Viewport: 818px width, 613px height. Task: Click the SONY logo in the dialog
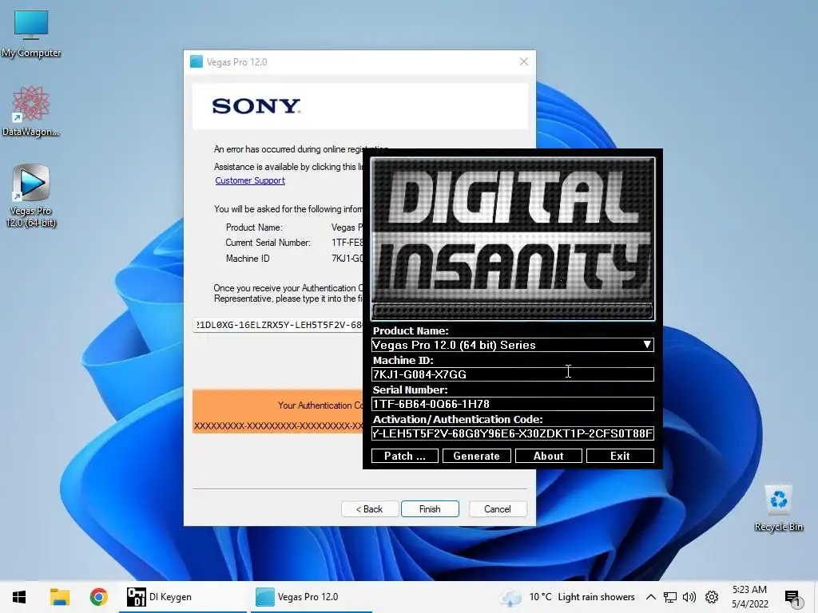pyautogui.click(x=256, y=106)
